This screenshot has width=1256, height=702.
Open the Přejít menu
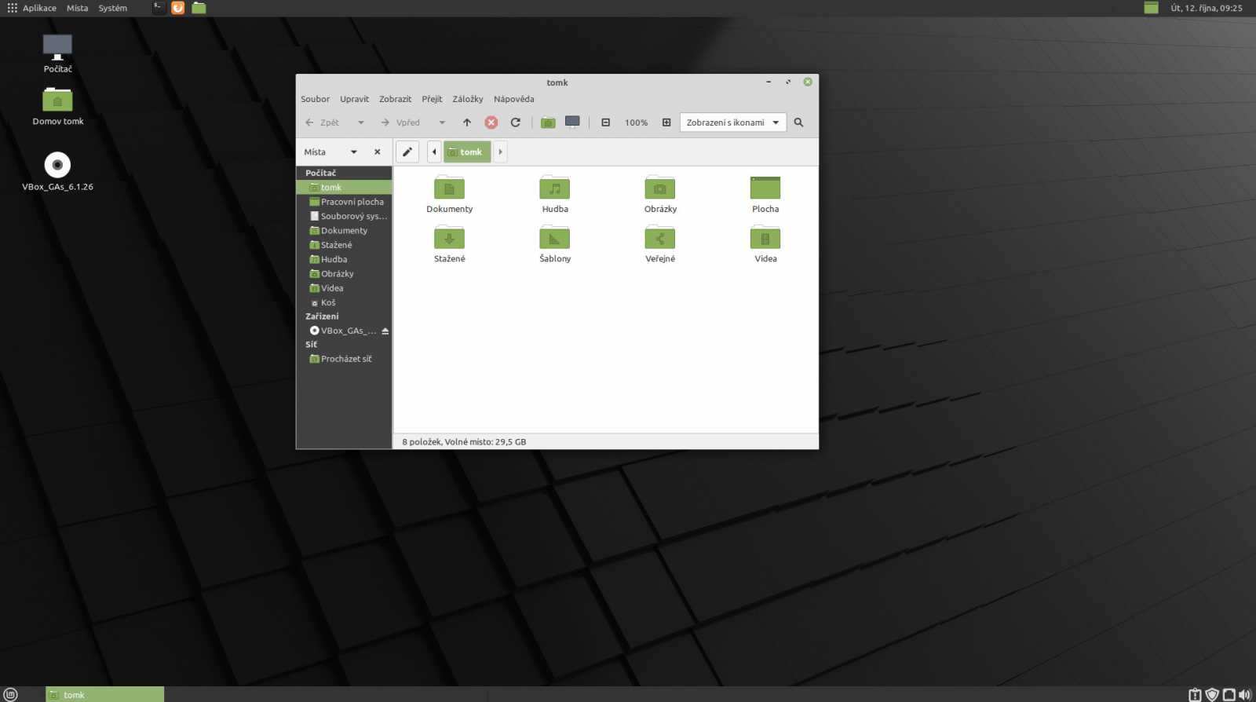432,99
